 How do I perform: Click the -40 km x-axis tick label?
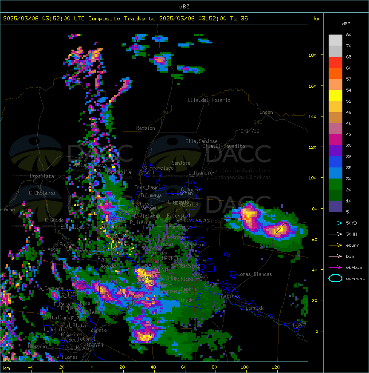29,367
